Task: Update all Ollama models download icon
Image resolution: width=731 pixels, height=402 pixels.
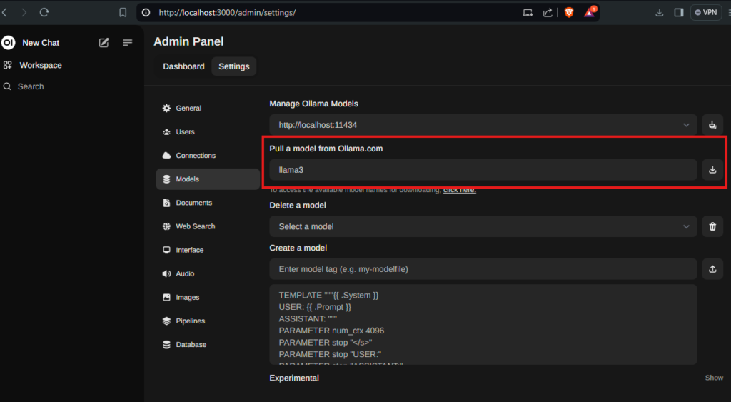Action: pyautogui.click(x=712, y=125)
